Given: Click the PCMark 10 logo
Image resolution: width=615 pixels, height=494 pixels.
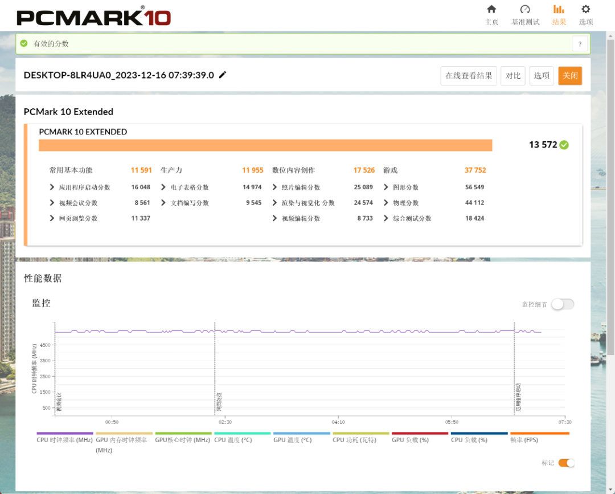Looking at the screenshot, I should click(93, 18).
